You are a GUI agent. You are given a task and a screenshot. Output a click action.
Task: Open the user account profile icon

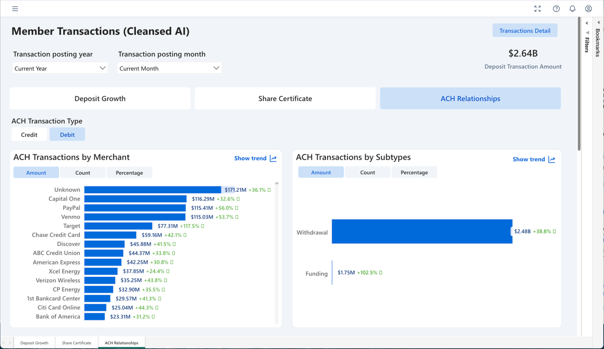588,9
